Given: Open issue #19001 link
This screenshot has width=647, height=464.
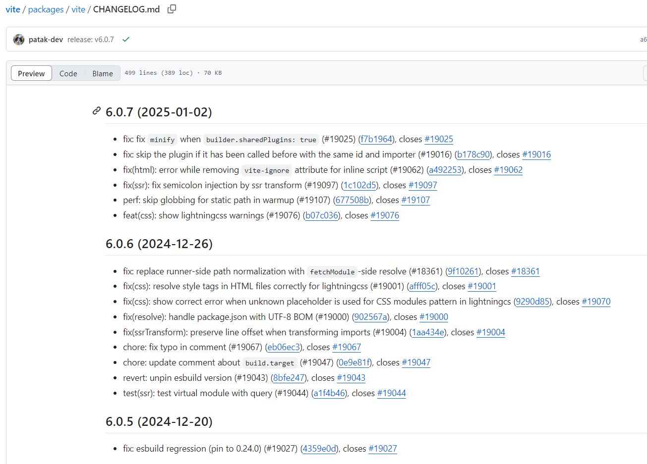Looking at the screenshot, I should tap(482, 286).
